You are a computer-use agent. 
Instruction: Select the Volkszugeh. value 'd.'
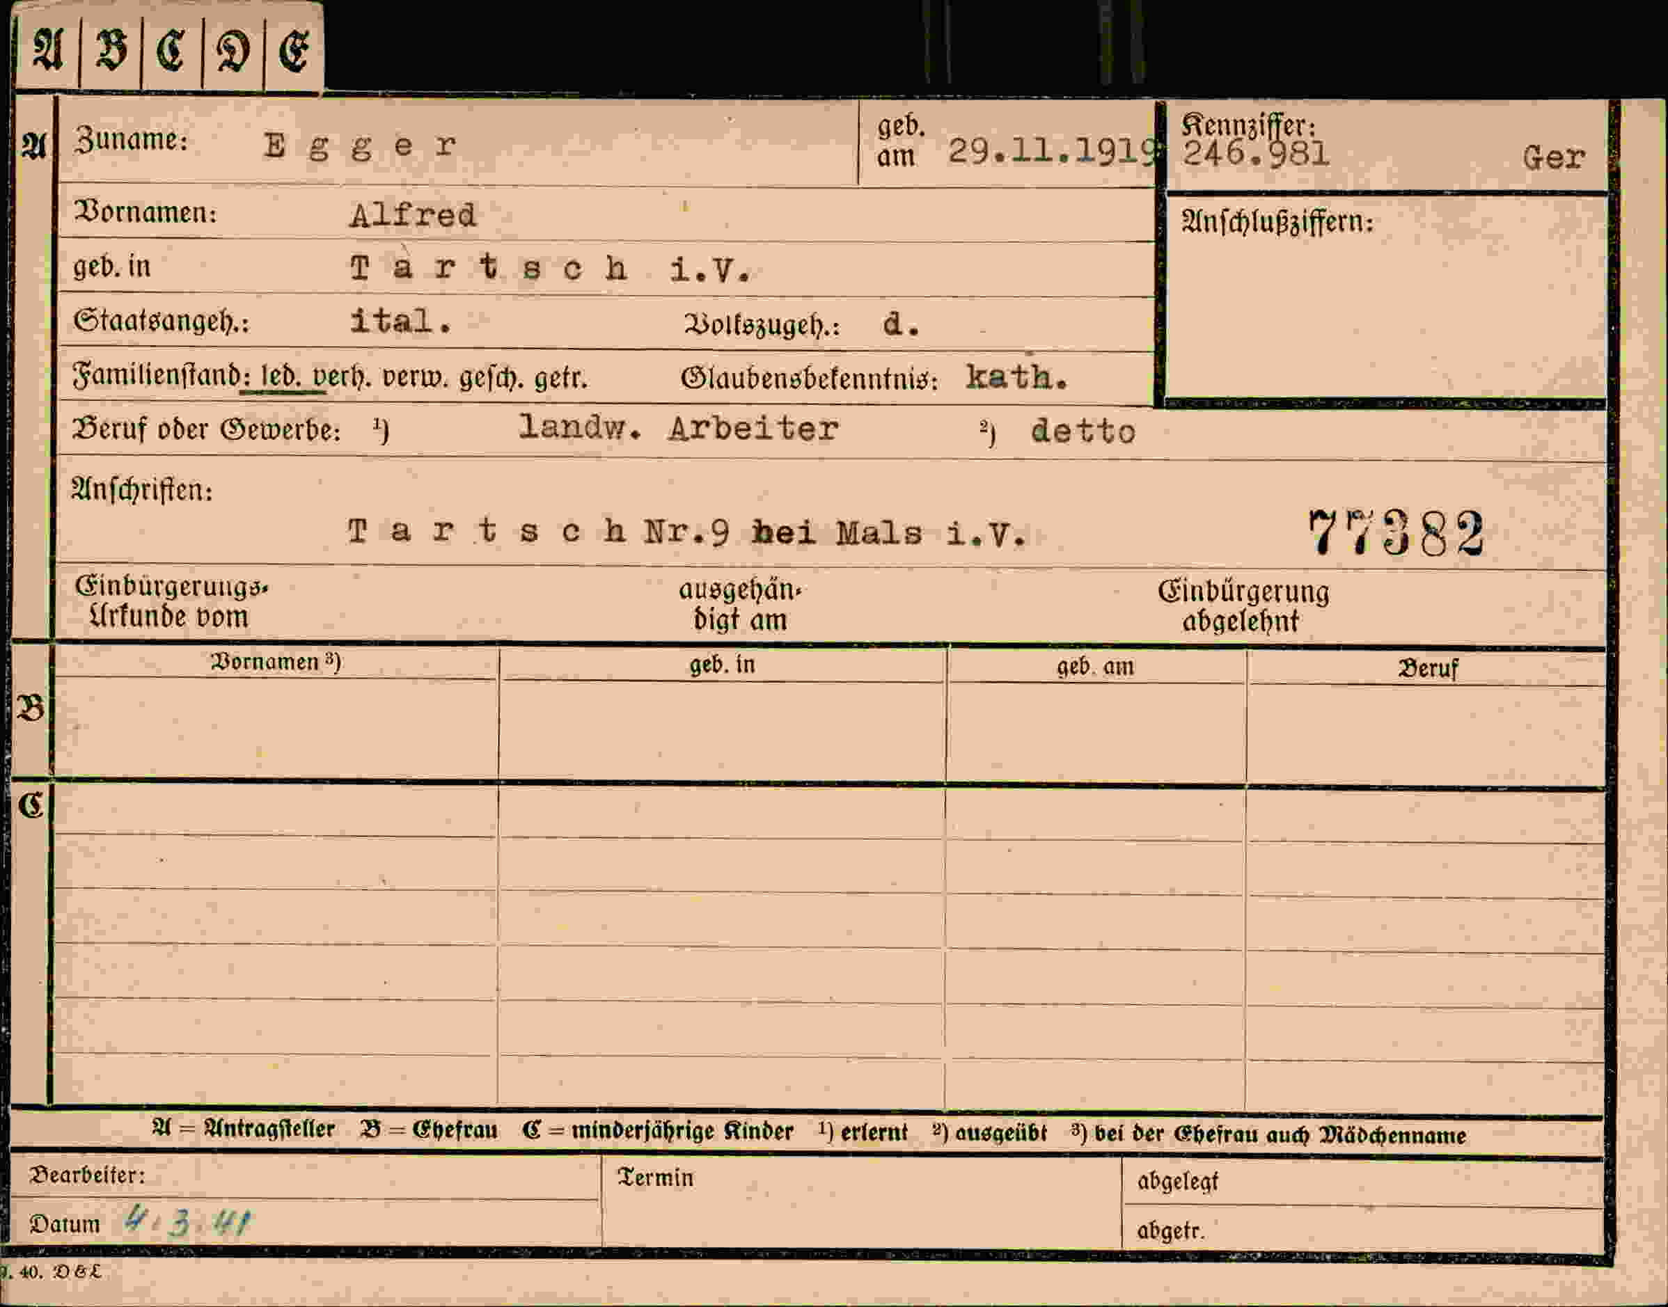[901, 325]
